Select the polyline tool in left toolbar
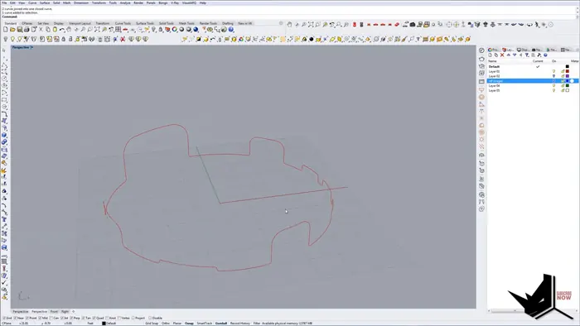Image resolution: width=580 pixels, height=326 pixels. click(x=4, y=65)
